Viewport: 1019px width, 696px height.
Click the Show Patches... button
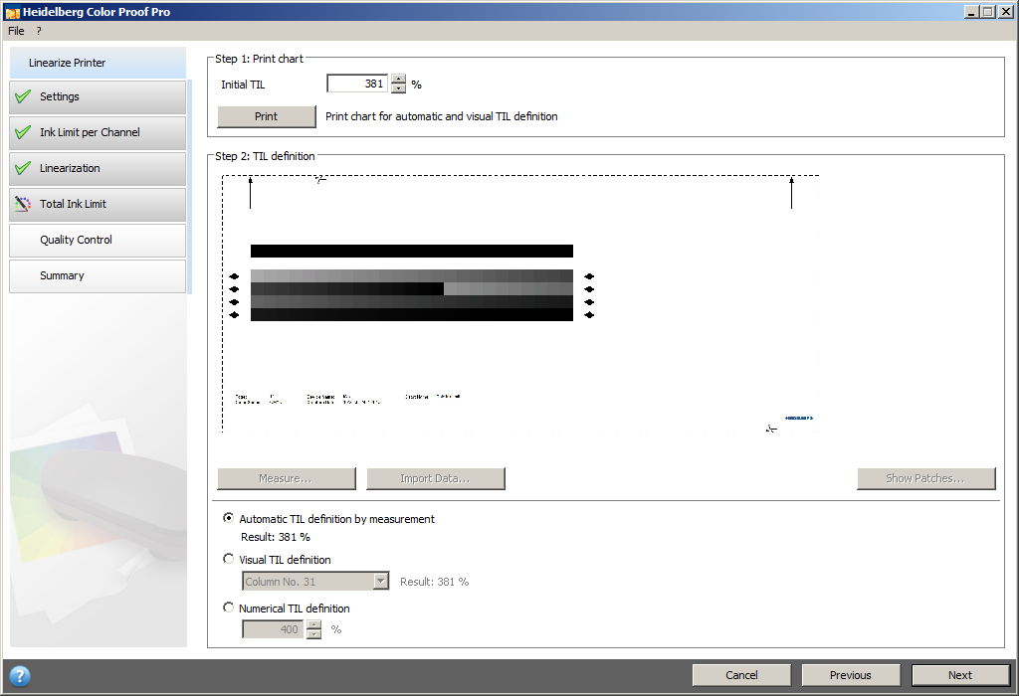tap(926, 478)
